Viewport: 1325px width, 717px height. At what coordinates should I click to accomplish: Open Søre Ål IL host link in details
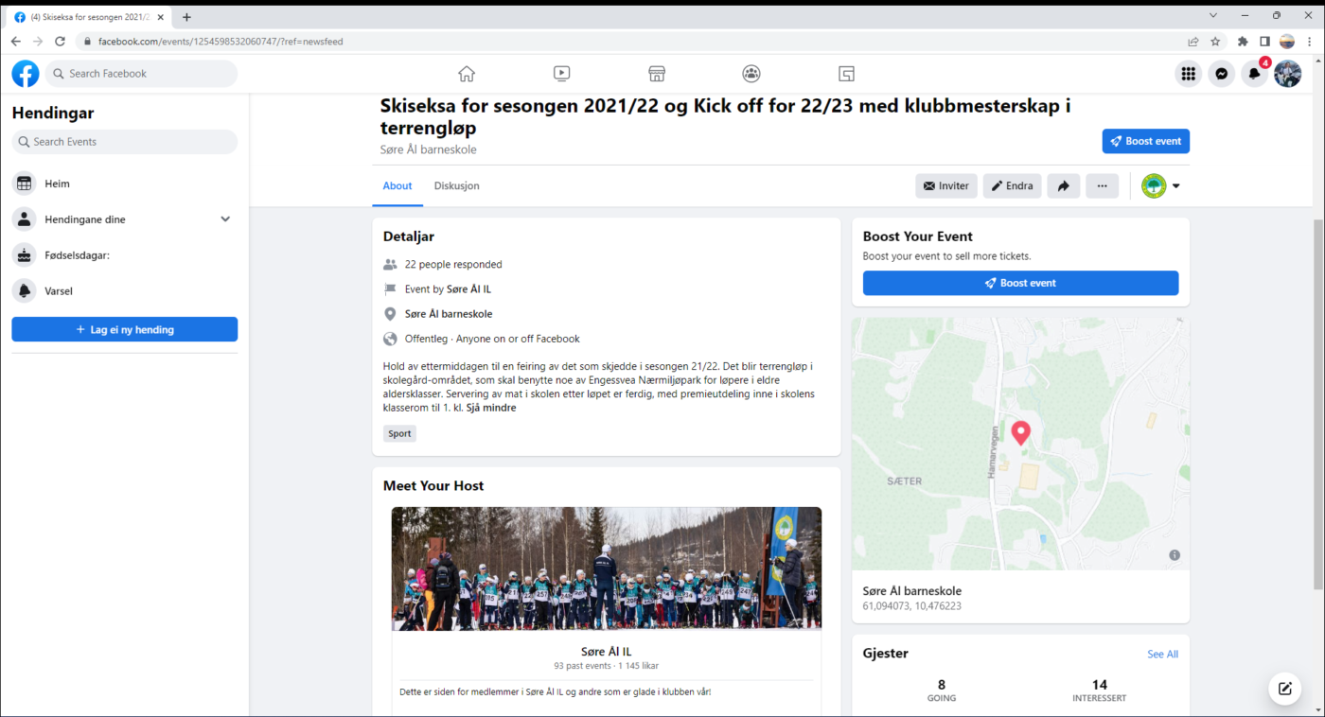tap(468, 289)
